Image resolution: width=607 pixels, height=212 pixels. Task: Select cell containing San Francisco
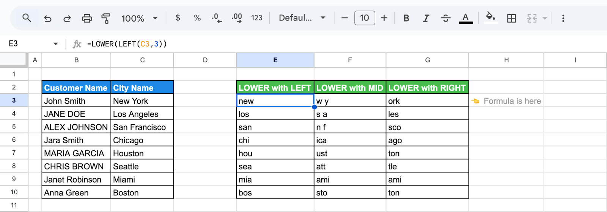point(142,127)
